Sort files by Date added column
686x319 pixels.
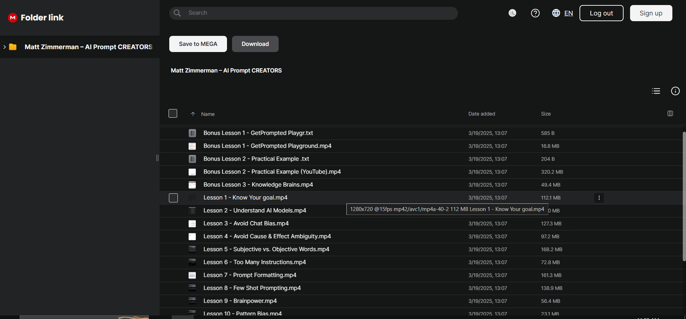click(482, 114)
